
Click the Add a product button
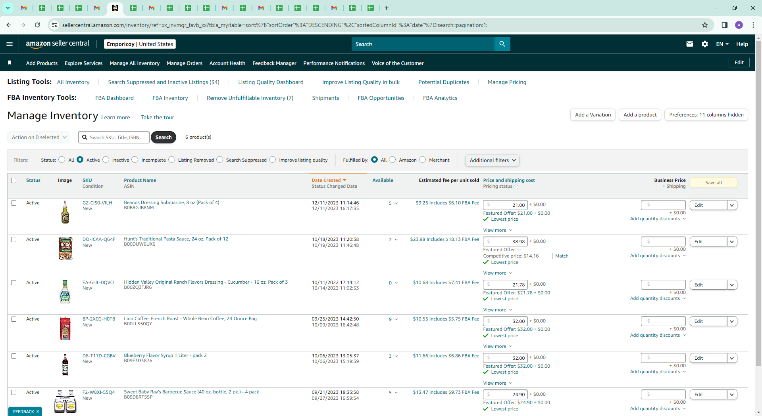(x=640, y=114)
